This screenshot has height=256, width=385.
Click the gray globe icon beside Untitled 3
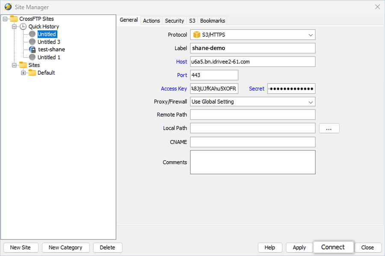(x=32, y=42)
